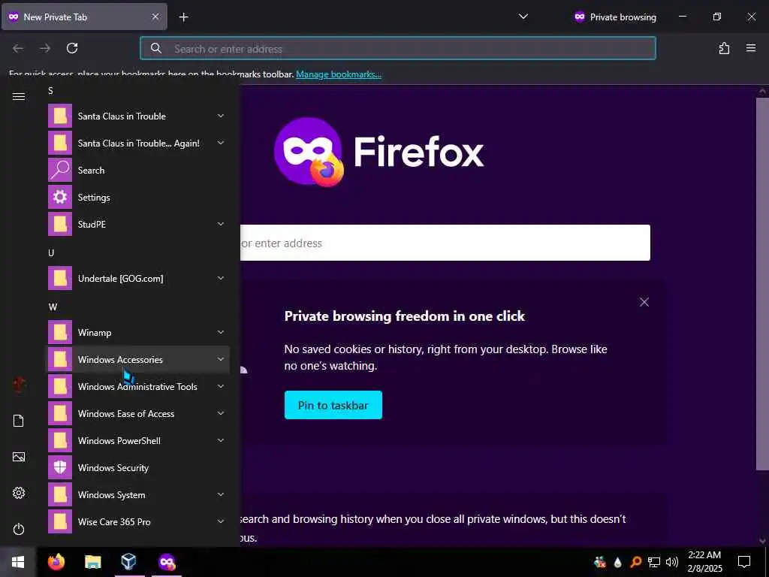Click the S letter header in app list
The height and width of the screenshot is (577, 769).
(50, 91)
